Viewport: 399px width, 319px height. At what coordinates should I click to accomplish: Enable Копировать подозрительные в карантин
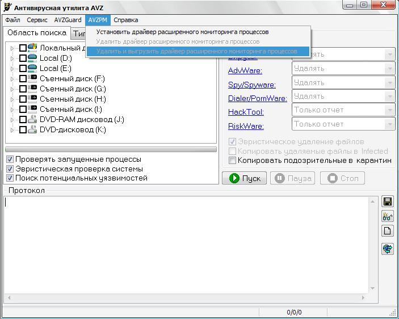[x=232, y=161]
